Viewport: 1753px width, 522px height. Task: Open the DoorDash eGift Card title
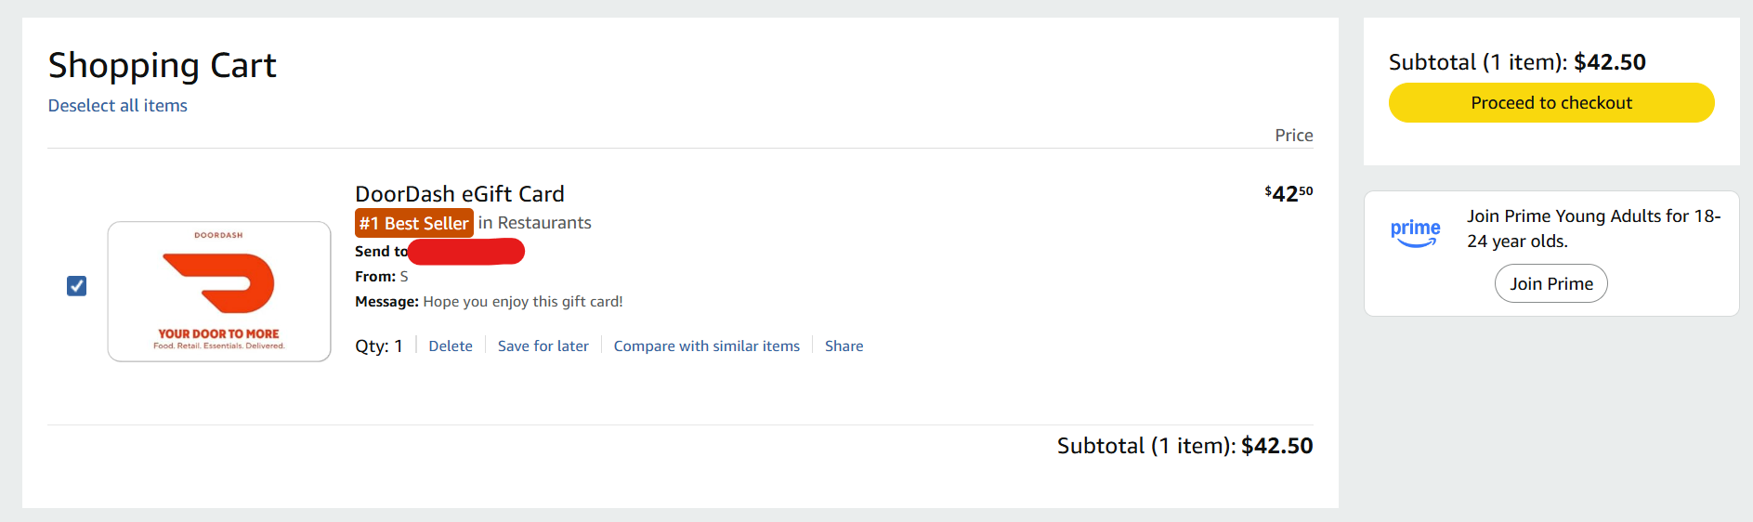(x=460, y=194)
